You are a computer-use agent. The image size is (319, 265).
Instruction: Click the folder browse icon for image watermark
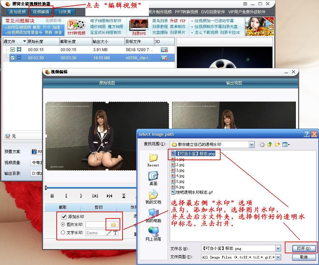coord(113,225)
